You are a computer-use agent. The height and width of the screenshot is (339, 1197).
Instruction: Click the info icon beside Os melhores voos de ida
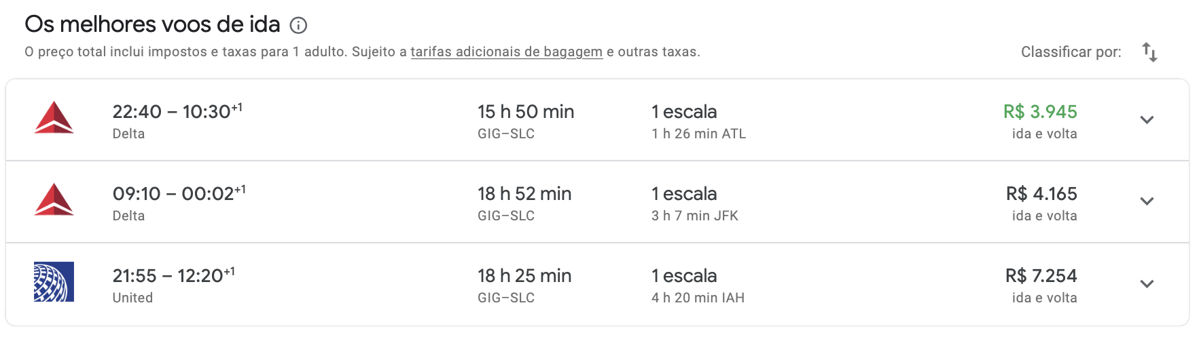tap(298, 26)
